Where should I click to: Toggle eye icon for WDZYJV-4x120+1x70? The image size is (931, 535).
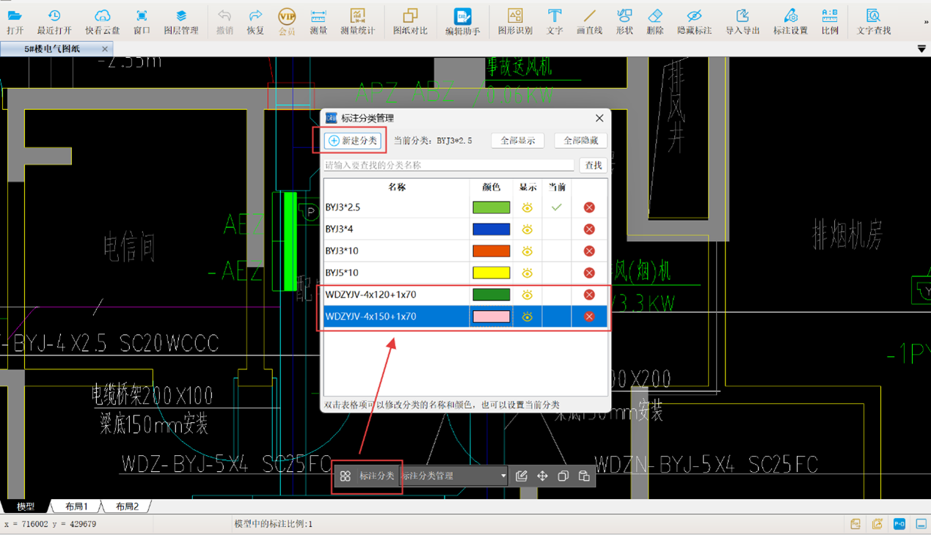pos(527,295)
